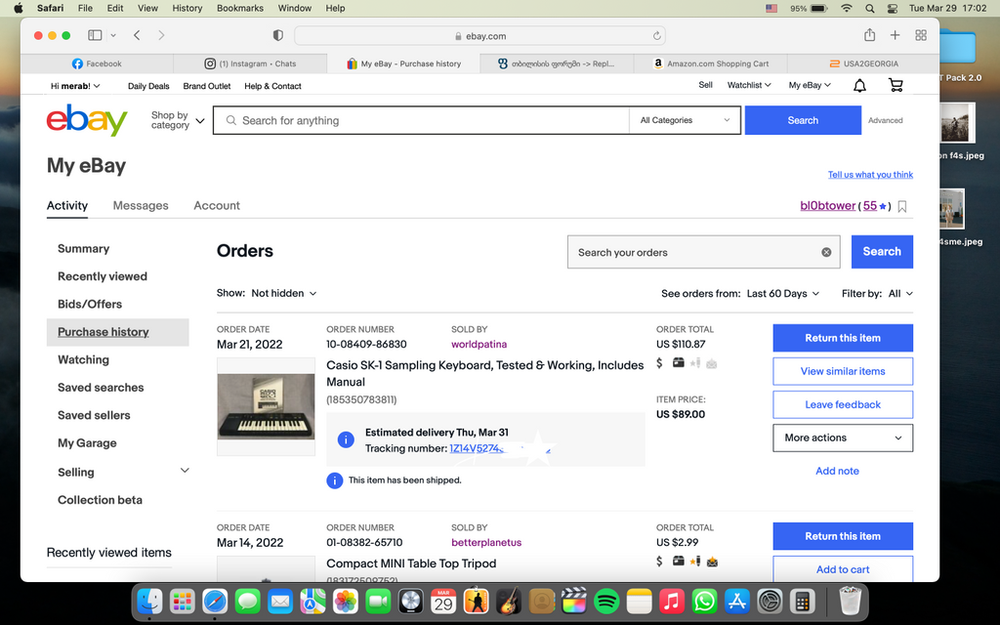Open the Bookmarks menu in menu bar
The height and width of the screenshot is (625, 1000).
tap(240, 8)
